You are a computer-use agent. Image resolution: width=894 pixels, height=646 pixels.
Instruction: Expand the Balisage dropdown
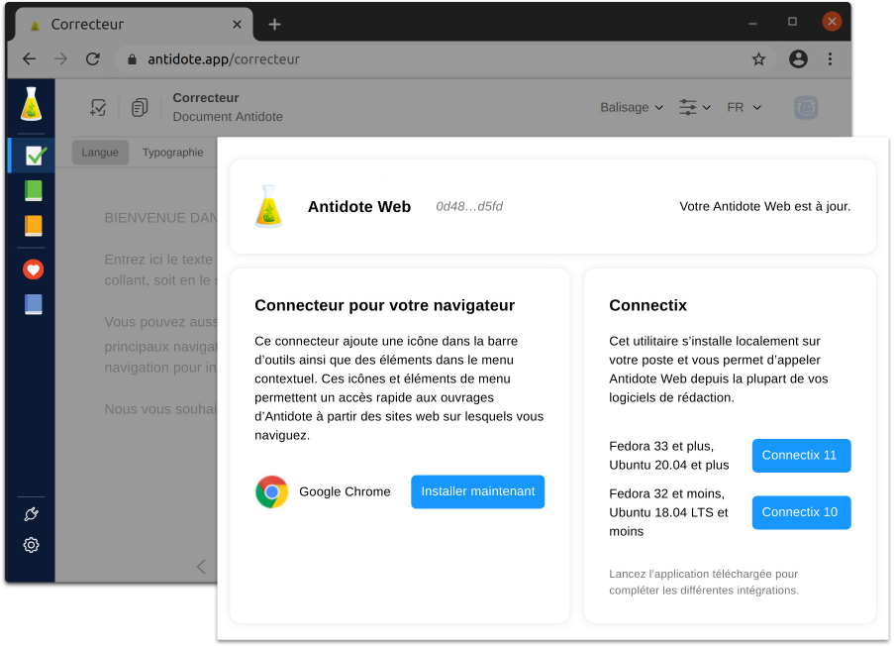631,107
